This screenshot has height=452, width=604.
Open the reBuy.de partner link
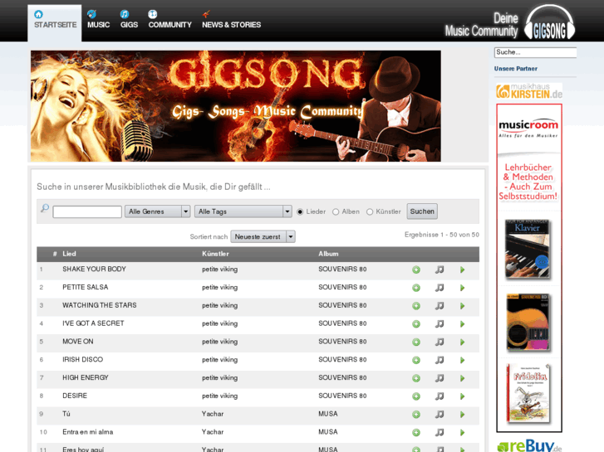(530, 445)
